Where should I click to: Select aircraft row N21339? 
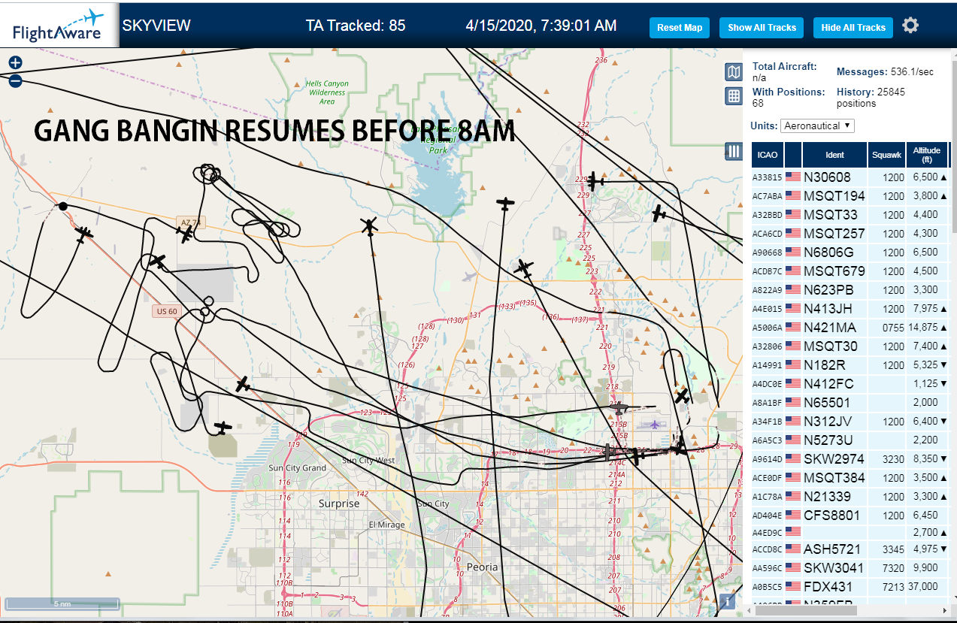(849, 497)
